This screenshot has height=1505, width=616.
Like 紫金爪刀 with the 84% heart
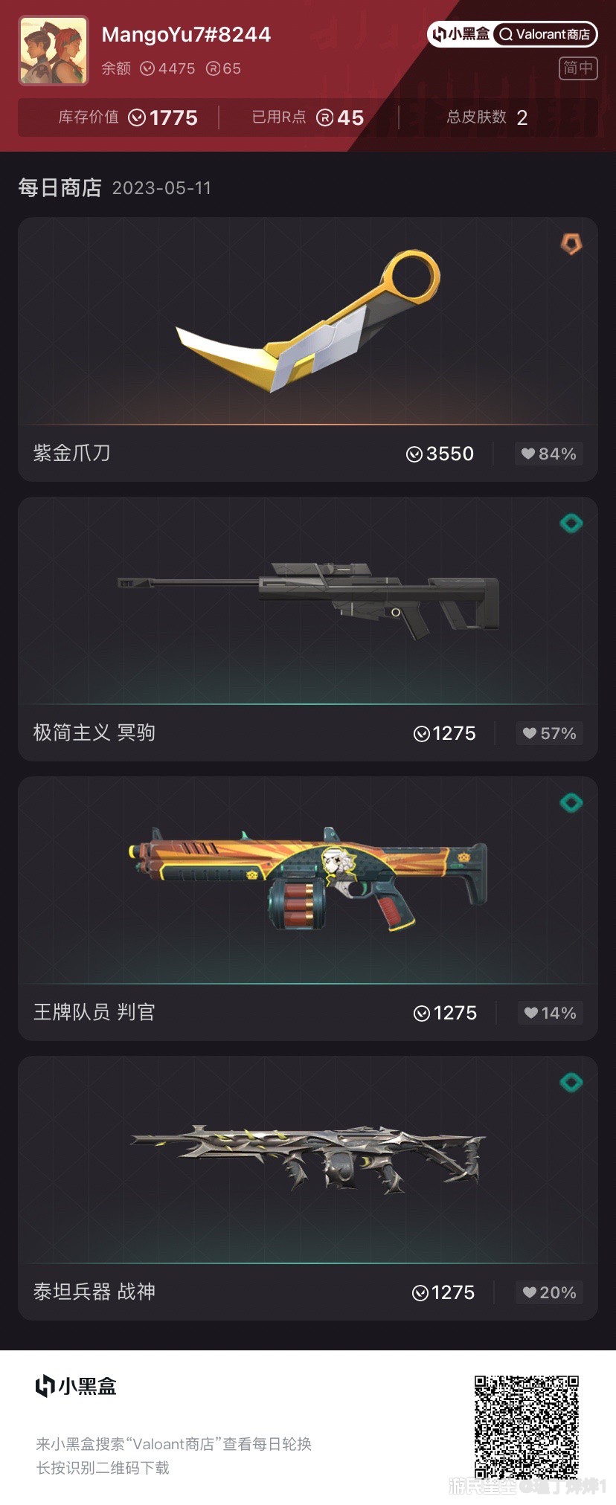pyautogui.click(x=548, y=454)
